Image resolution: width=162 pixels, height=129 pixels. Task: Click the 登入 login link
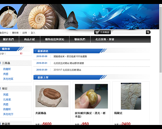pos(33,33)
